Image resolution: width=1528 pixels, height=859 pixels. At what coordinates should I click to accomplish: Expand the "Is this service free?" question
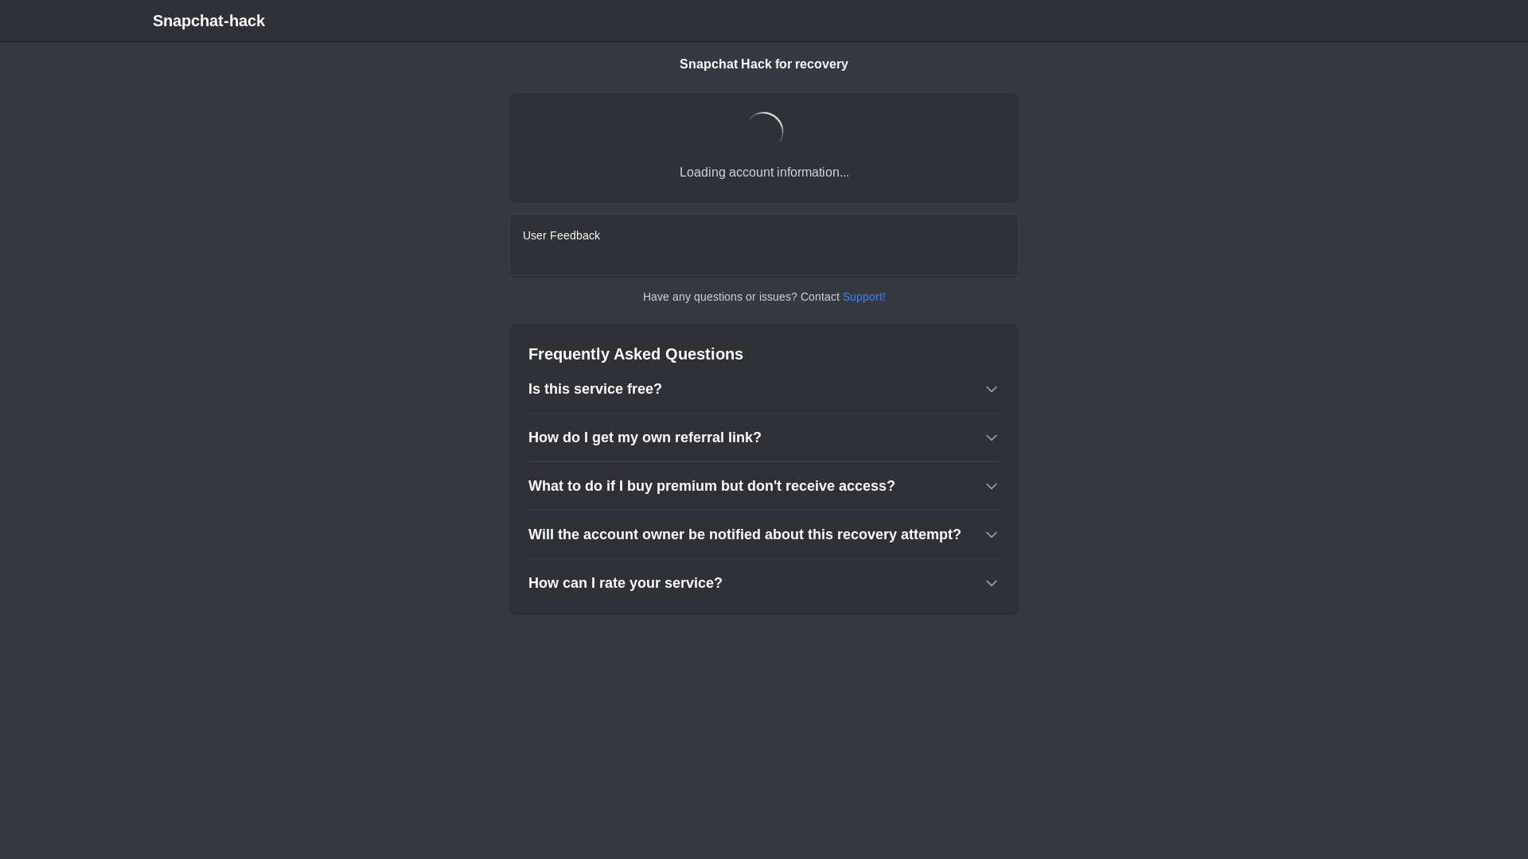coord(764,389)
